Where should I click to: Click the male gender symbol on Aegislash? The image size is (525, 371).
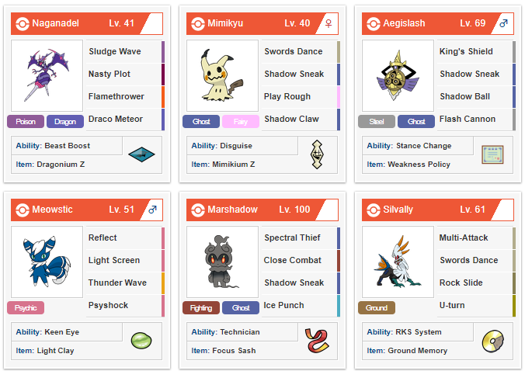click(503, 23)
